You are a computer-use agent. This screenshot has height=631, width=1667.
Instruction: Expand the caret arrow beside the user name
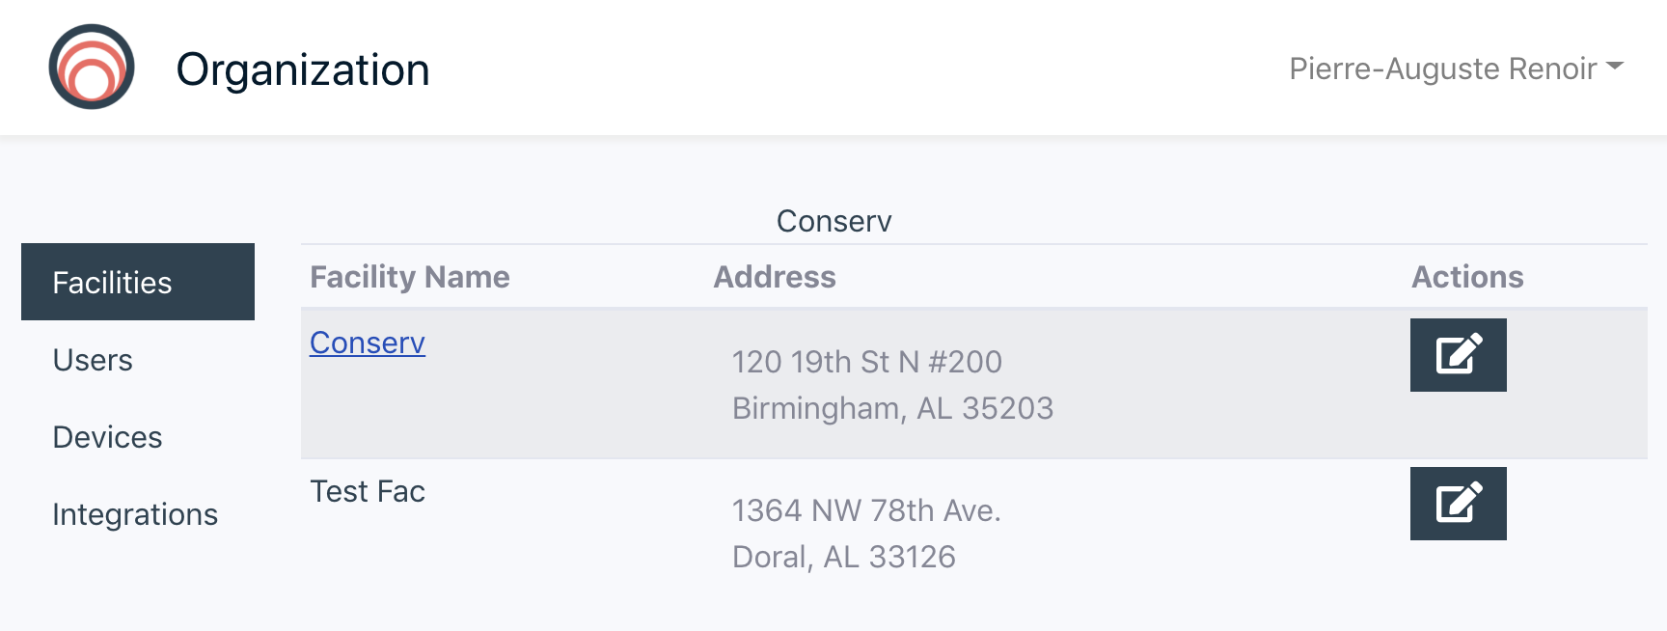[1615, 67]
